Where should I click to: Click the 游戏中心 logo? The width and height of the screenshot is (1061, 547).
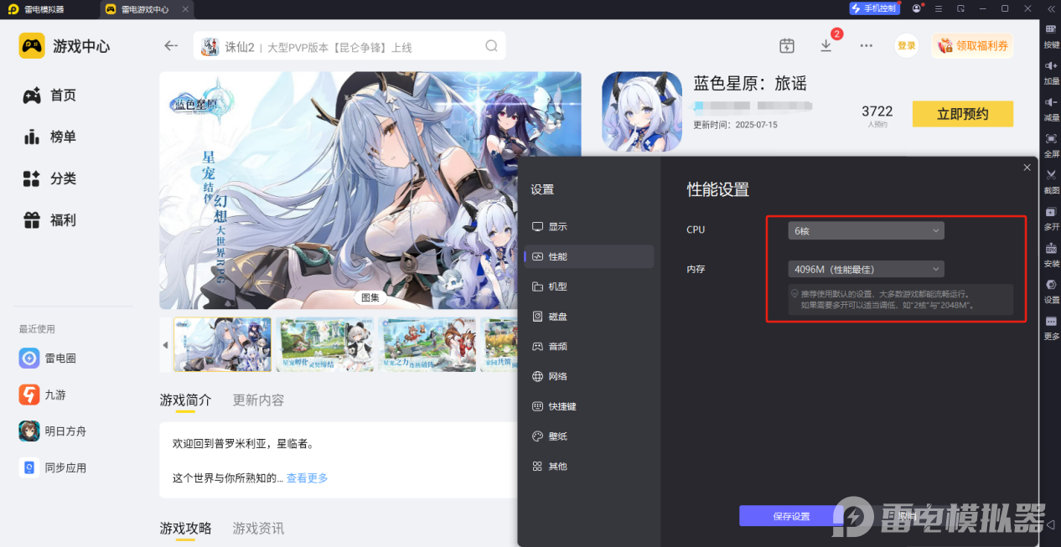point(65,46)
